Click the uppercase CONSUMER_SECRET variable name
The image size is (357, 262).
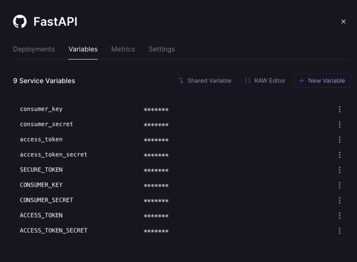[46, 200]
